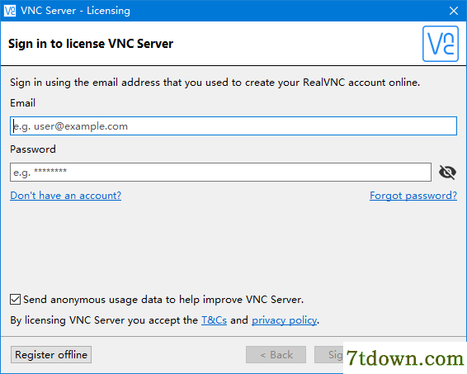Click the 'Sign in to license VNC Server' heading

pyautogui.click(x=91, y=44)
